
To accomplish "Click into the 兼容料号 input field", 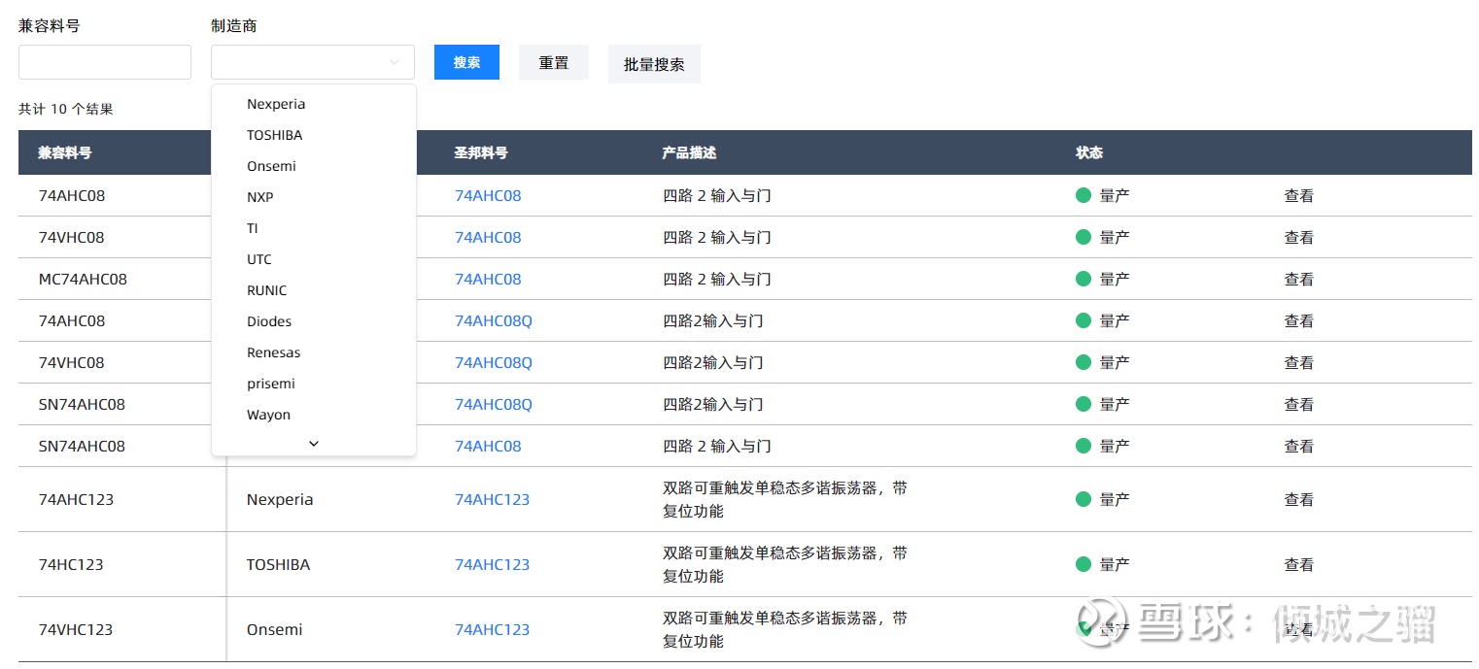I will (105, 62).
